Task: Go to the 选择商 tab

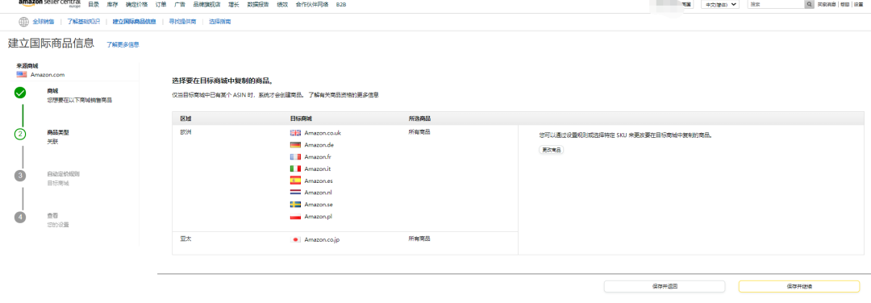Action: pos(220,23)
